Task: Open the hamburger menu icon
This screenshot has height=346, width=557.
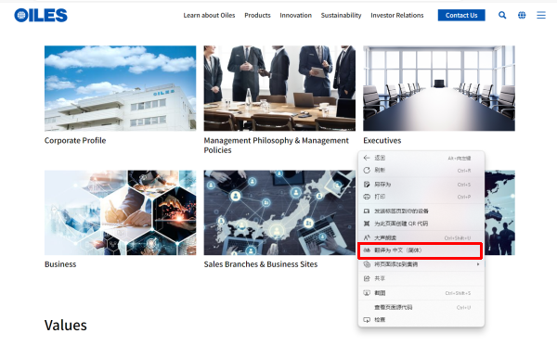Action: 541,15
